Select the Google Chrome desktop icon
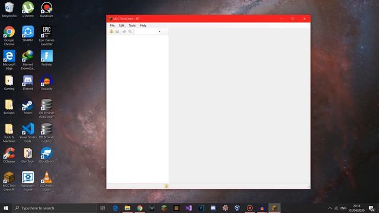This screenshot has height=213, width=379. pyautogui.click(x=9, y=35)
